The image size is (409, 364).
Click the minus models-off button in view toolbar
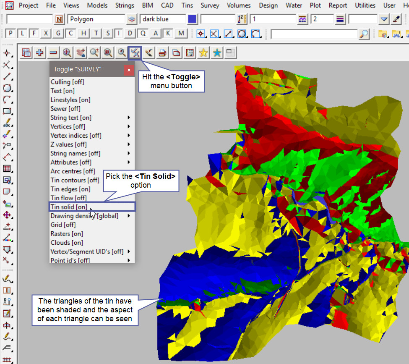53,52
